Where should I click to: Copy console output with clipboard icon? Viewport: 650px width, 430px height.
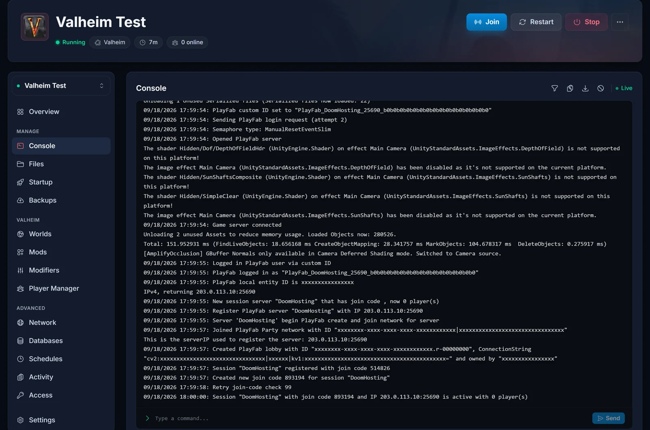point(570,88)
